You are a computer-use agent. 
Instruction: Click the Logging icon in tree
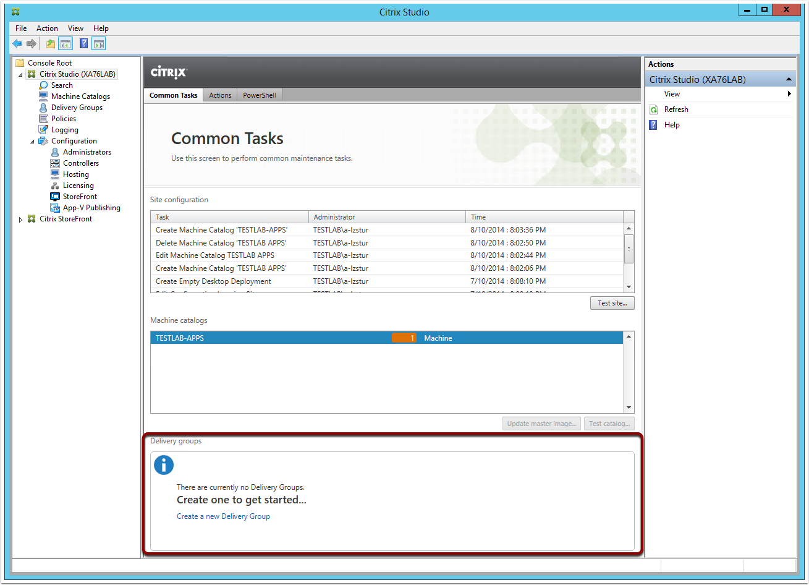tap(43, 130)
